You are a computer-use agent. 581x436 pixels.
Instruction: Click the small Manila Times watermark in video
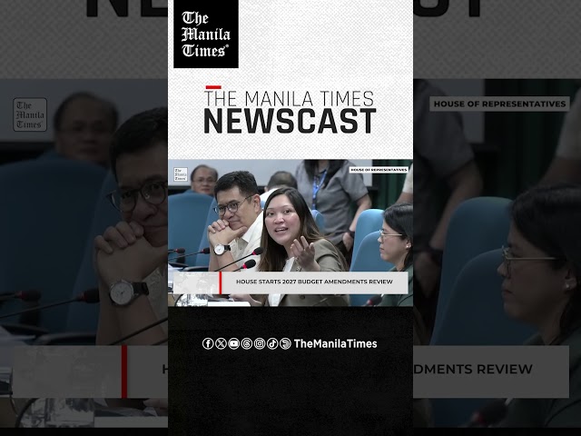(181, 174)
